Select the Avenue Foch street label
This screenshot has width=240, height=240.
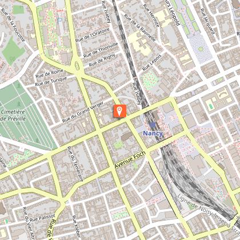130,159
